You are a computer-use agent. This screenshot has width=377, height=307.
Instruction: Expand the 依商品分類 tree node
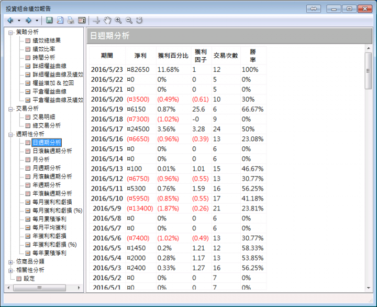coord(10,262)
